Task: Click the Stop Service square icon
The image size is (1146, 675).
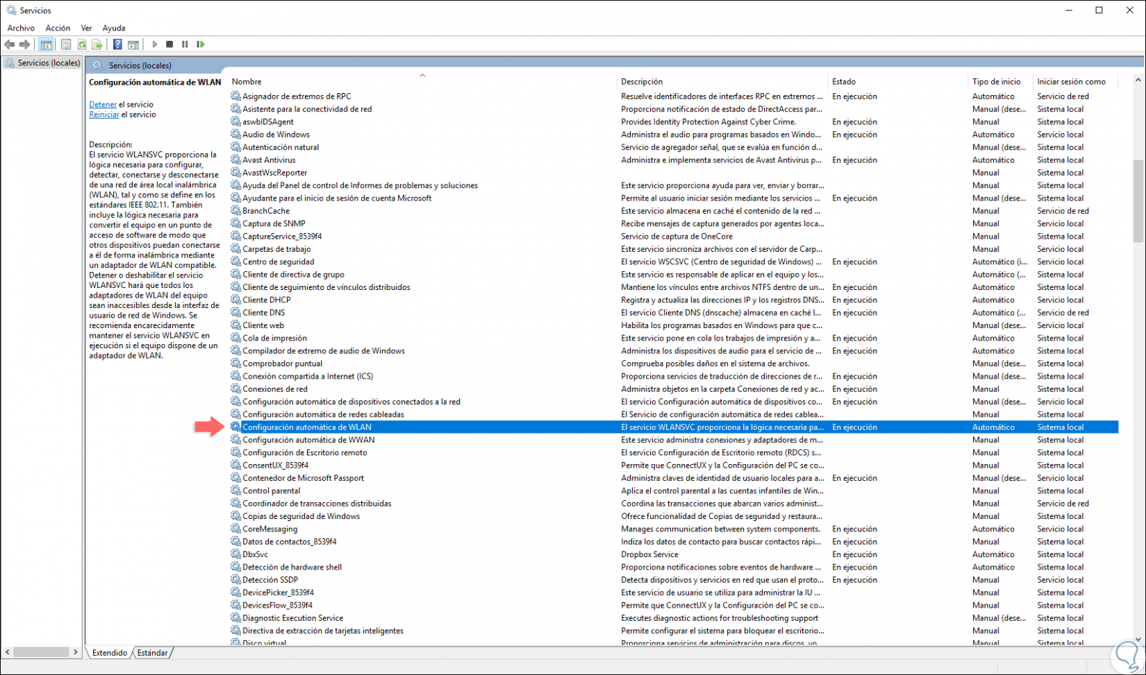Action: (x=169, y=44)
